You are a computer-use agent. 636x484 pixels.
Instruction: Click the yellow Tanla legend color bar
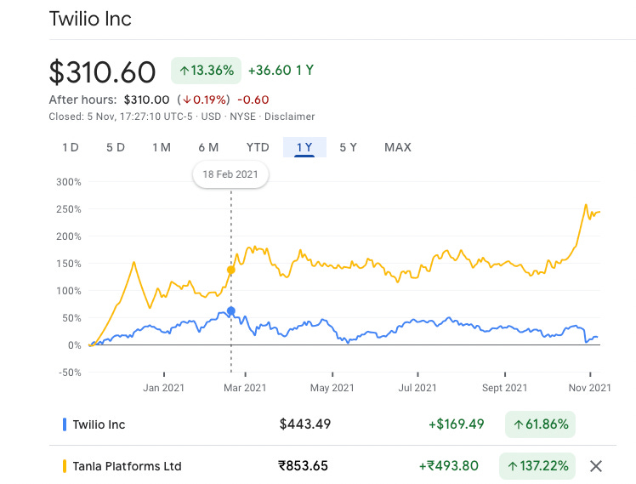coord(65,466)
